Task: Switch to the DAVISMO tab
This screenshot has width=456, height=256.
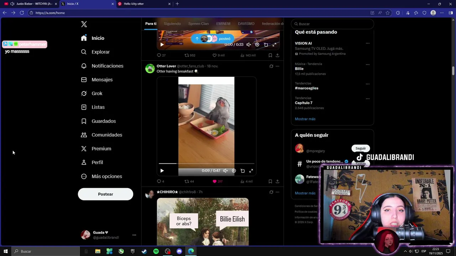Action: click(x=246, y=24)
